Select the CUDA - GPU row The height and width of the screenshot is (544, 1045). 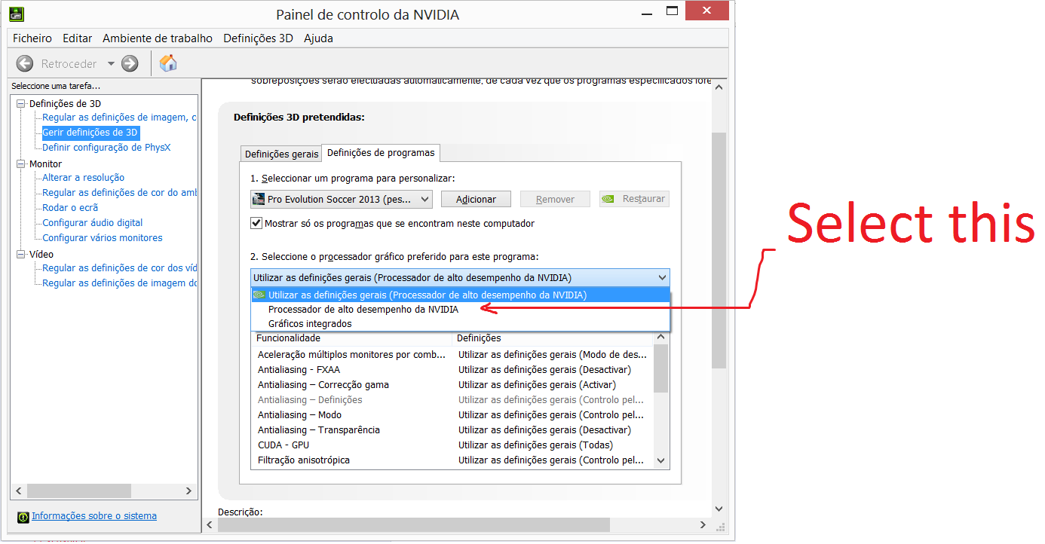452,445
